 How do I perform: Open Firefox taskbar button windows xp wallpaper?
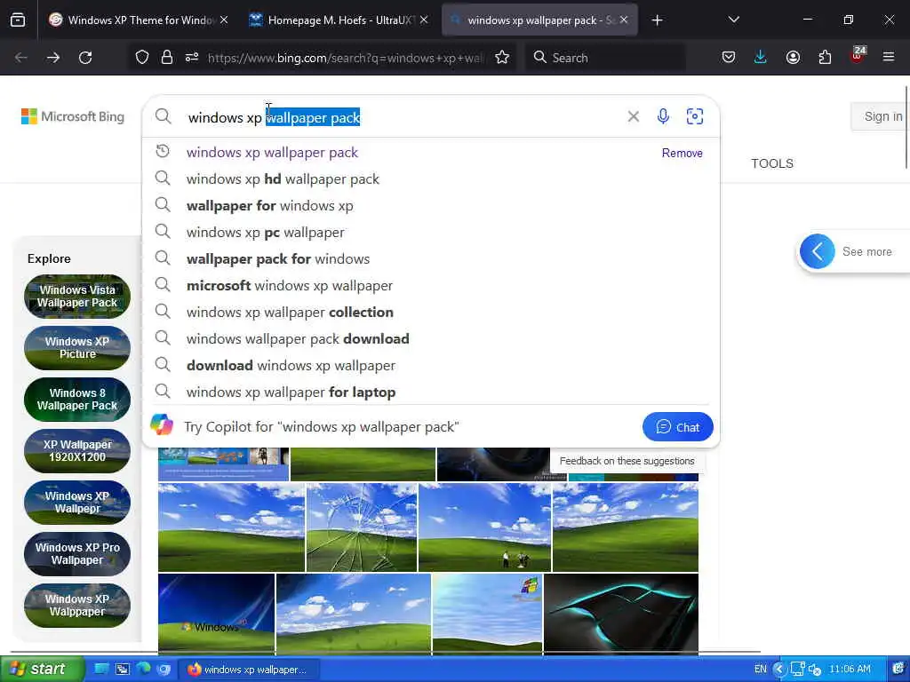coord(249,670)
